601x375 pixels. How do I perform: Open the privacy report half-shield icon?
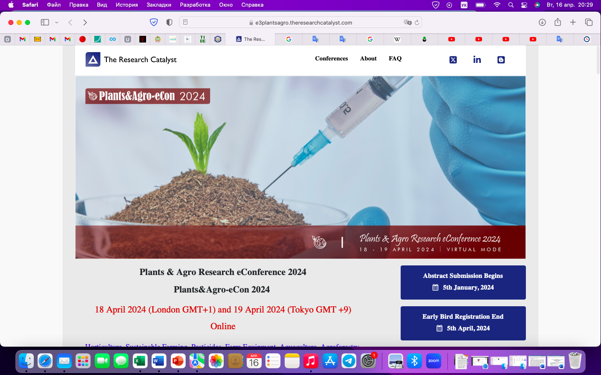tap(169, 22)
